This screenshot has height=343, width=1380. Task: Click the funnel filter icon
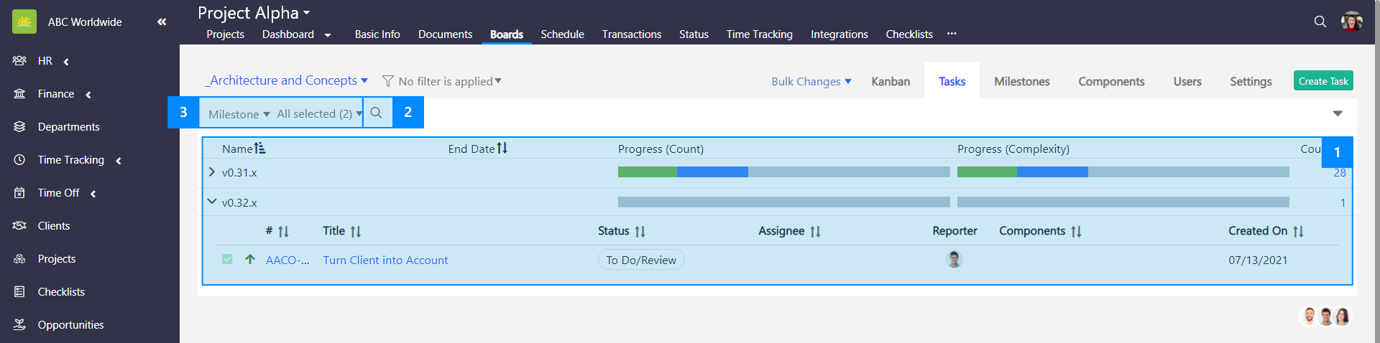387,81
